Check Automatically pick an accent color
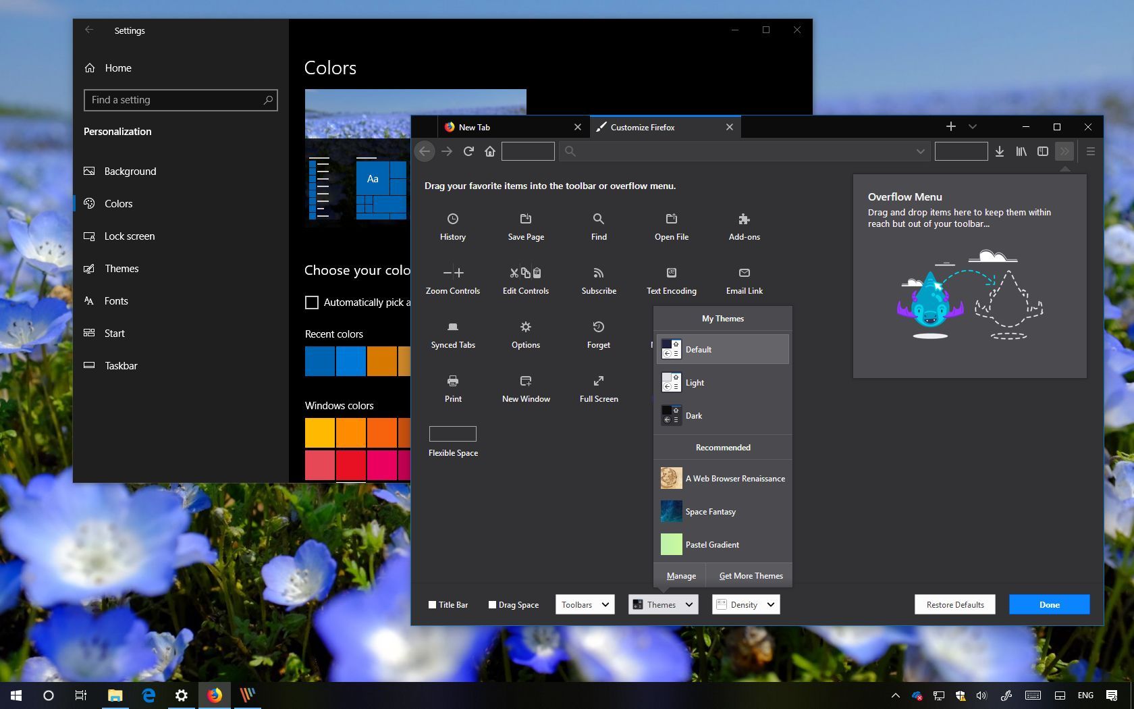 tap(312, 303)
